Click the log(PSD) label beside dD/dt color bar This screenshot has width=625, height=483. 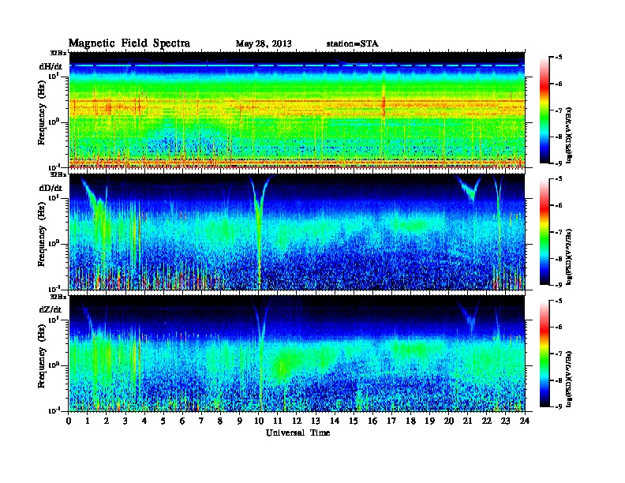click(x=570, y=256)
